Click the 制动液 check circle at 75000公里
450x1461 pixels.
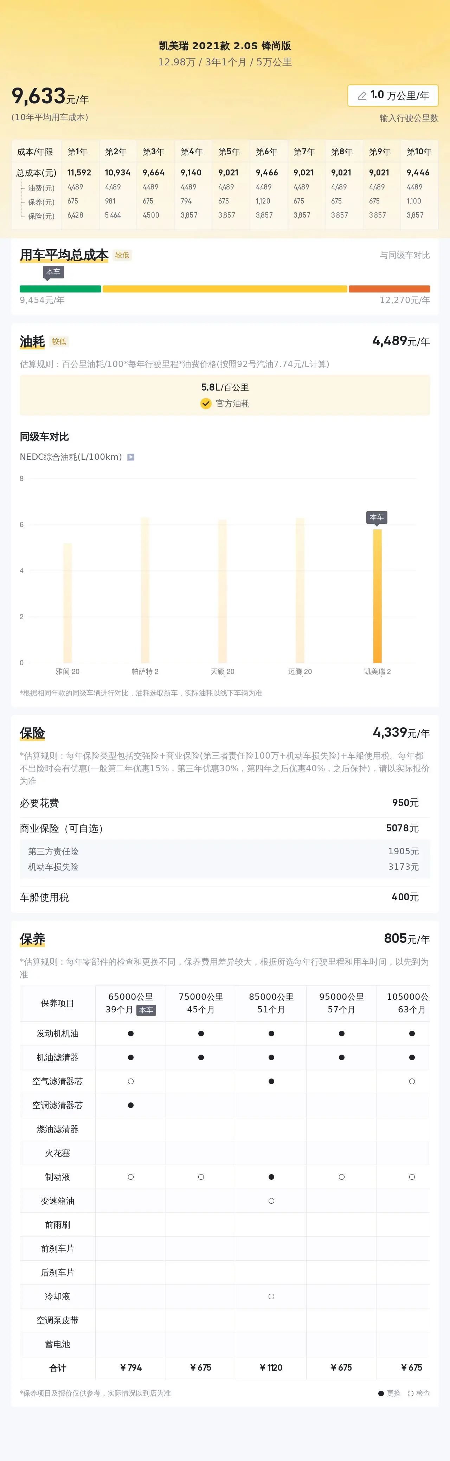tap(201, 1177)
